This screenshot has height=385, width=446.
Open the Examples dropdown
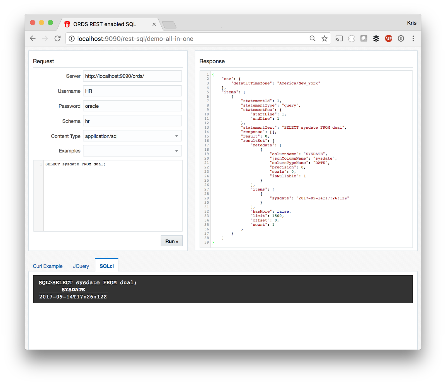coord(132,151)
